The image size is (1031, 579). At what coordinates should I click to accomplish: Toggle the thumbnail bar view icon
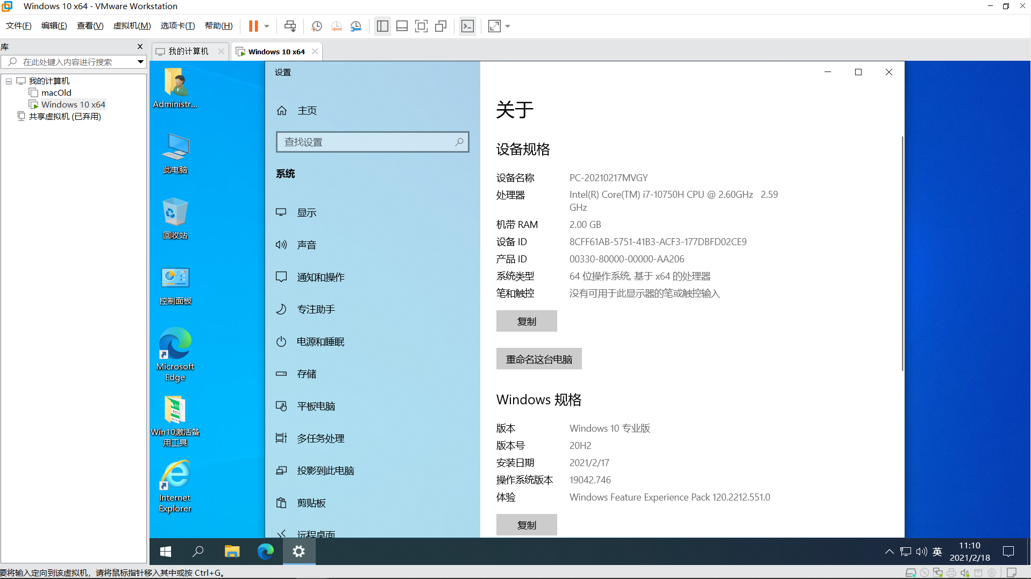point(402,26)
